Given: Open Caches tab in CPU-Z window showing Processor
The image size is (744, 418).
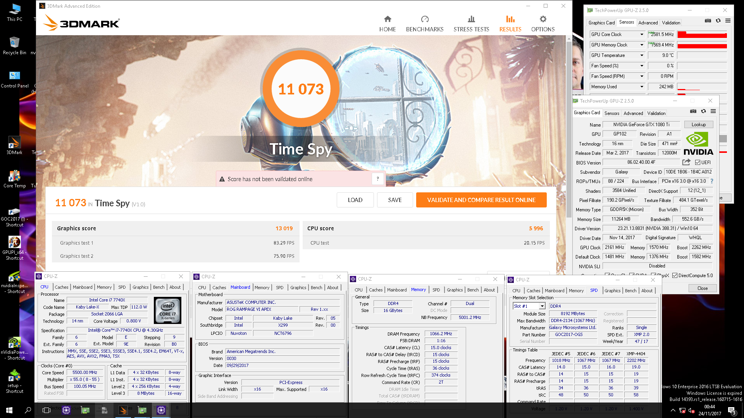Looking at the screenshot, I should coord(61,287).
